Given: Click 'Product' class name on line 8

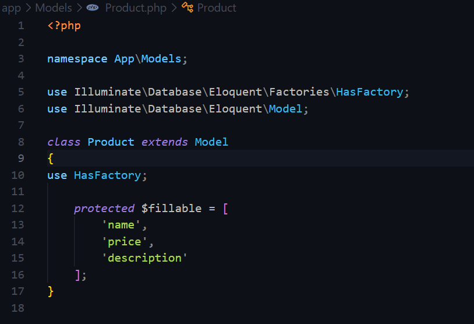Looking at the screenshot, I should point(111,142).
